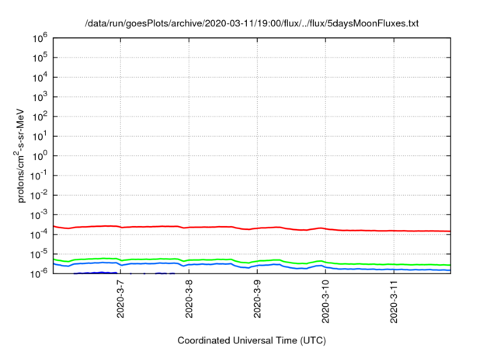The height and width of the screenshot is (348, 497).
Task: Click the 10^-2 y-axis tick label
Action: pos(39,196)
